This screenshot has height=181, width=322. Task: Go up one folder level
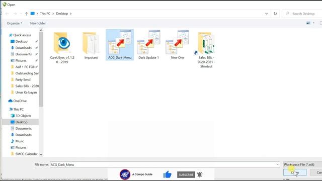(x=26, y=14)
